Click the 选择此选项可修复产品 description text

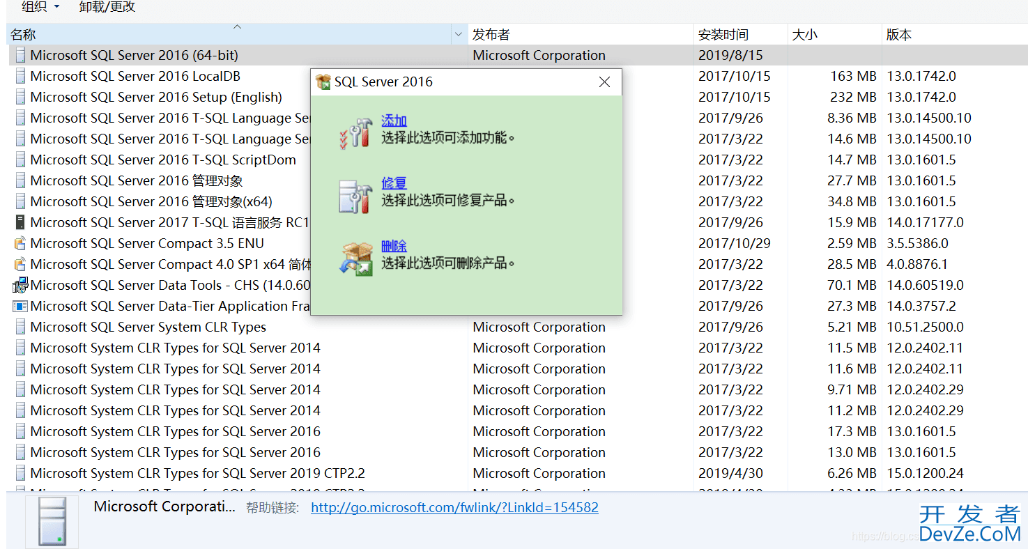[x=448, y=201]
